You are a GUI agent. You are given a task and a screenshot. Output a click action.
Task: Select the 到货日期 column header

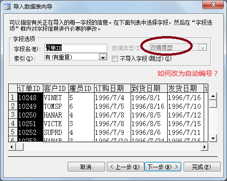pos(149,88)
